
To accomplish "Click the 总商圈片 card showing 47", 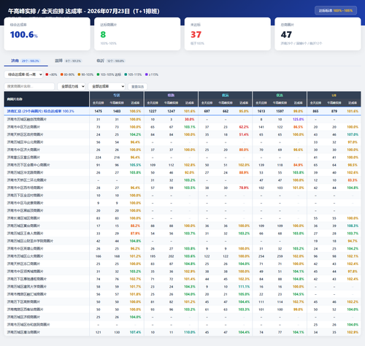I will [x=318, y=34].
